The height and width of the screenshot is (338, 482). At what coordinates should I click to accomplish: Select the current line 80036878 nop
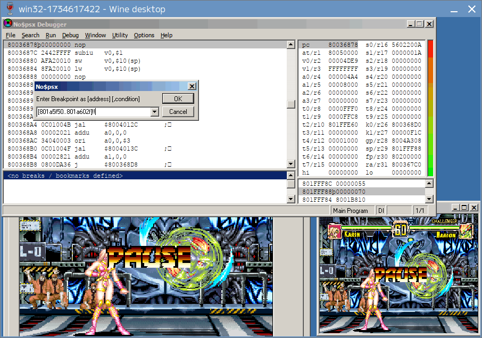click(145, 45)
